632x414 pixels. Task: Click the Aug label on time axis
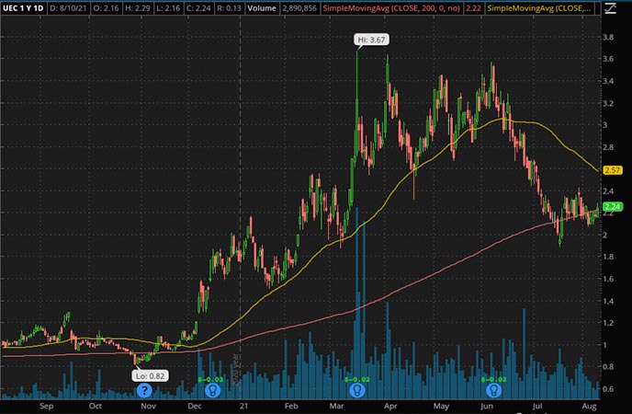[590, 406]
